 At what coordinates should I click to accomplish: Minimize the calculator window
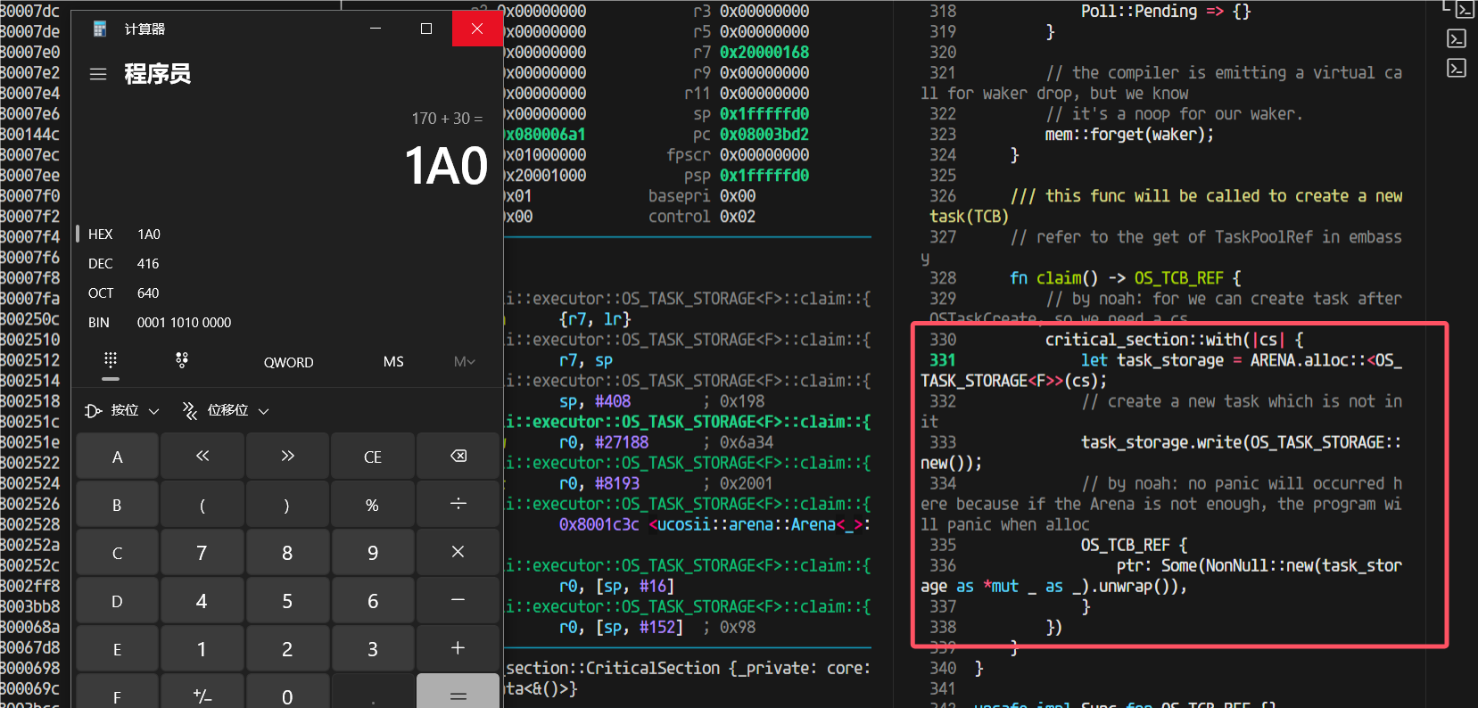[376, 29]
